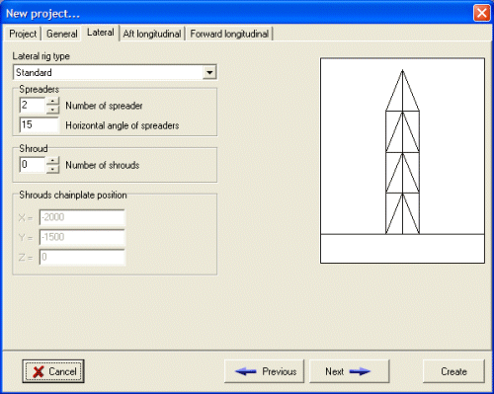Click the rig diagram preview
The image size is (494, 394).
(402, 161)
